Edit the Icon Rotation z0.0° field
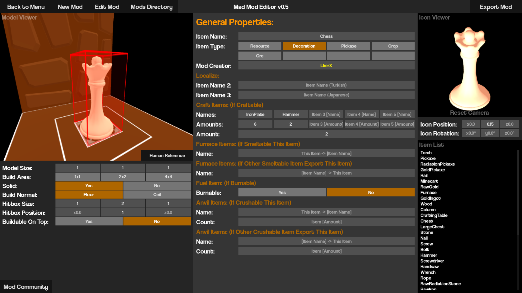This screenshot has height=293, width=522. click(509, 133)
